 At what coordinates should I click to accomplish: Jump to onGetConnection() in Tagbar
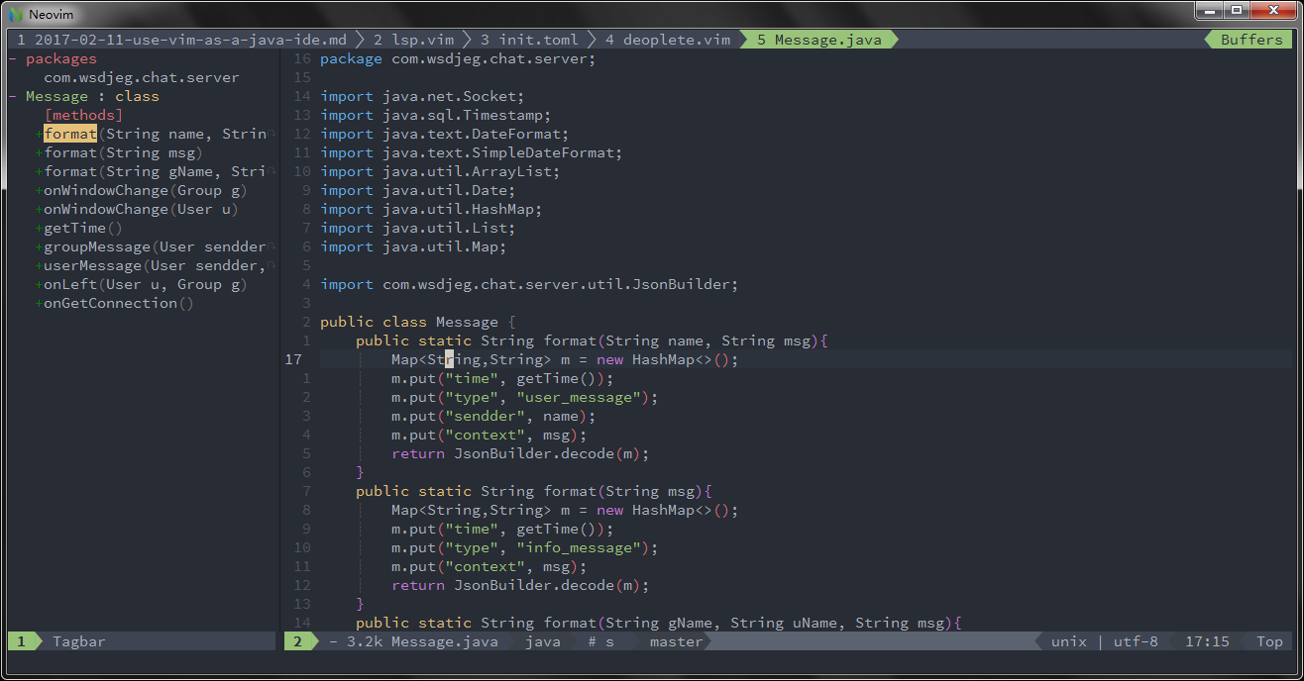(119, 303)
